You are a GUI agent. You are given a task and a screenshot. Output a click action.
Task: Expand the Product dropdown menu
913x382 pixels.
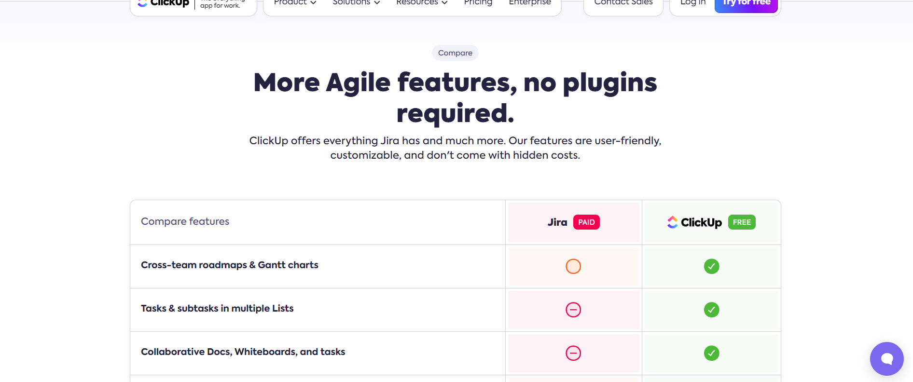coord(295,2)
